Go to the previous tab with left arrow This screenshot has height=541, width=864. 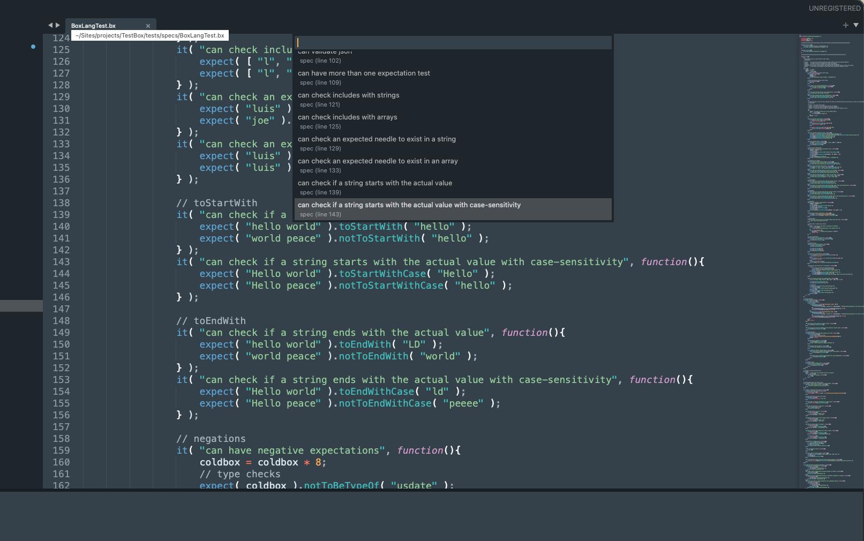(50, 25)
